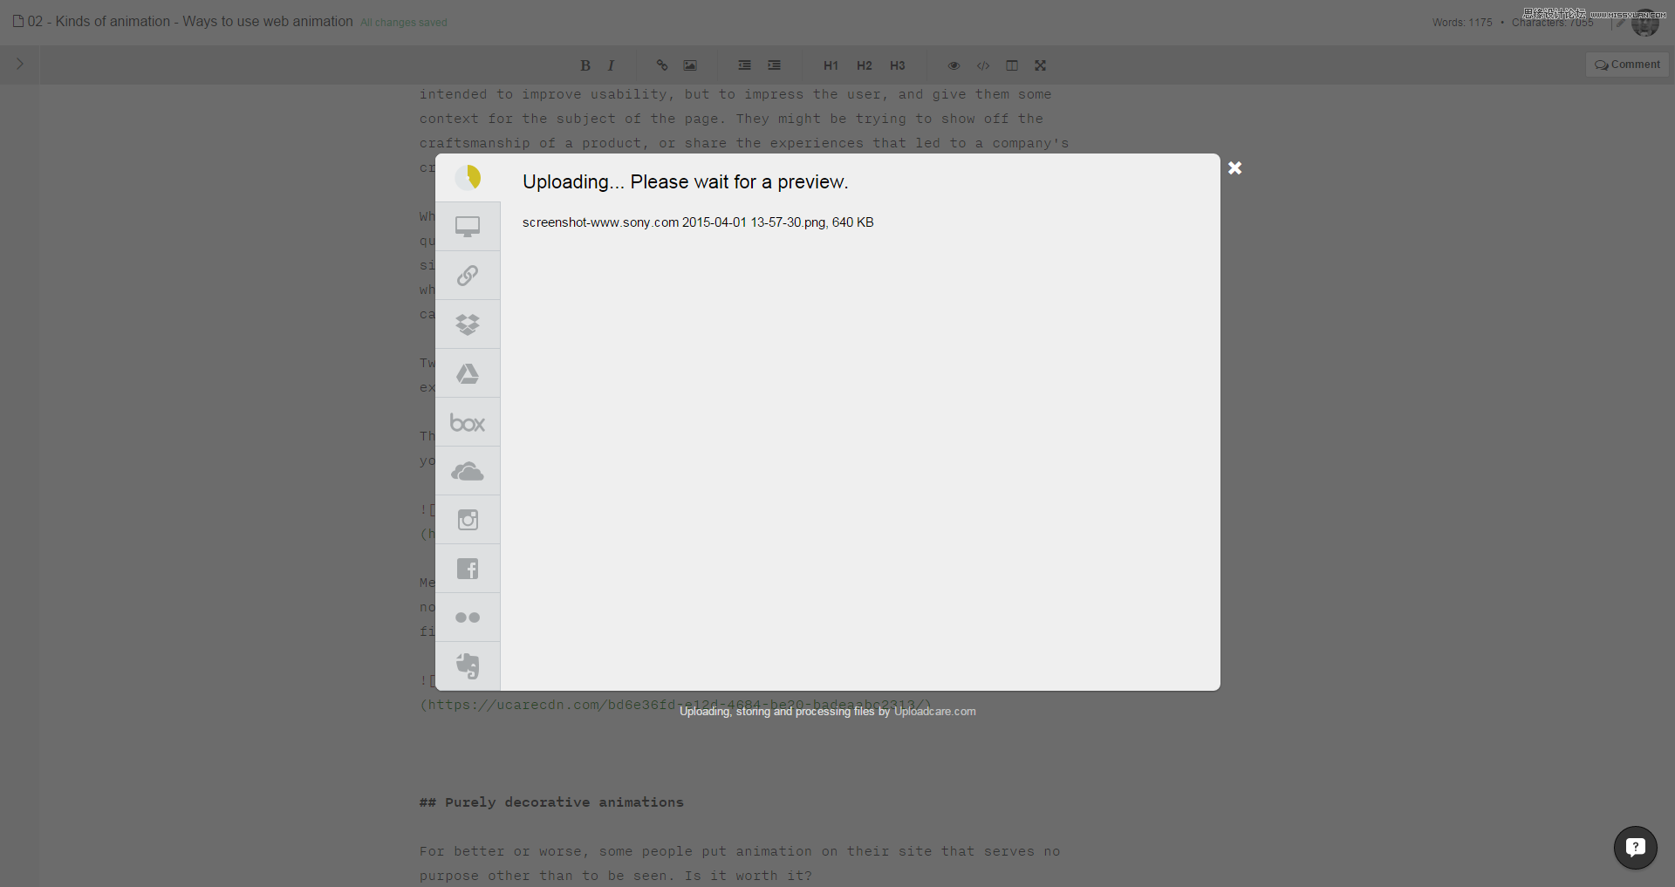The width and height of the screenshot is (1675, 887).
Task: Close the upload dialog
Action: coord(1235,168)
